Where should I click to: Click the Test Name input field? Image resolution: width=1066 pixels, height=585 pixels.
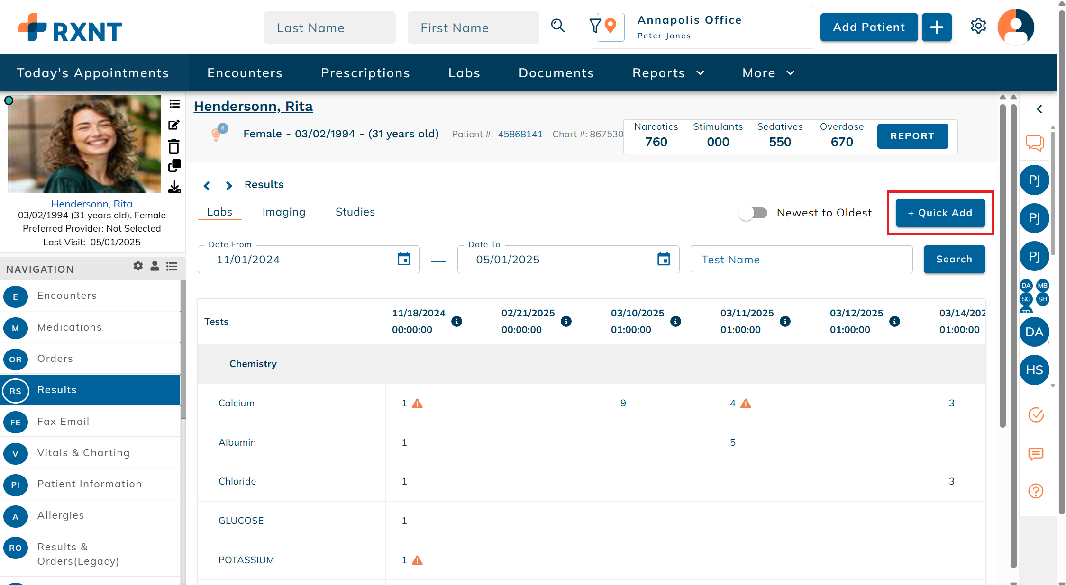click(x=802, y=259)
